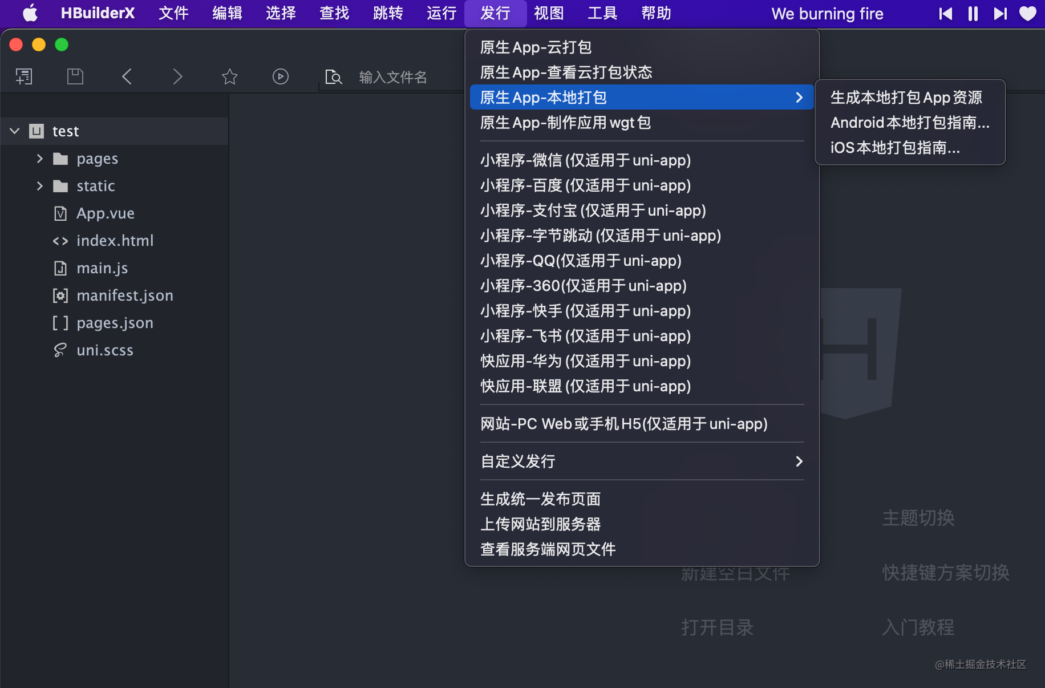Publish to 小程序-支付宝

point(642,210)
